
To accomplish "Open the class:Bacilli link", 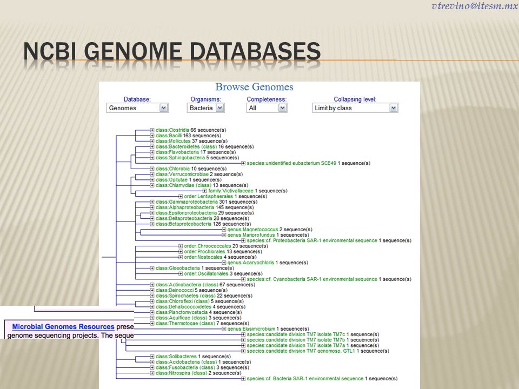I will [x=169, y=136].
